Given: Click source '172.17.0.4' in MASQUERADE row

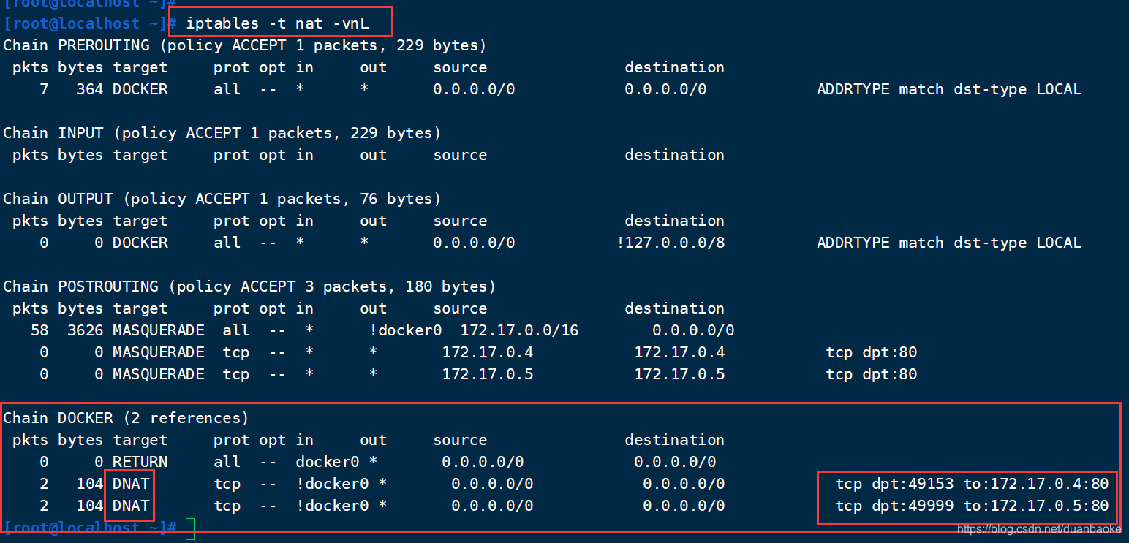Looking at the screenshot, I should (x=487, y=352).
